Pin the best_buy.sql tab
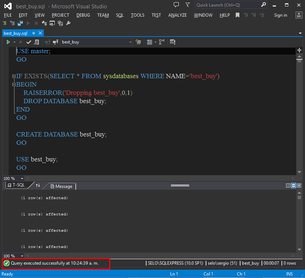 tap(33, 33)
